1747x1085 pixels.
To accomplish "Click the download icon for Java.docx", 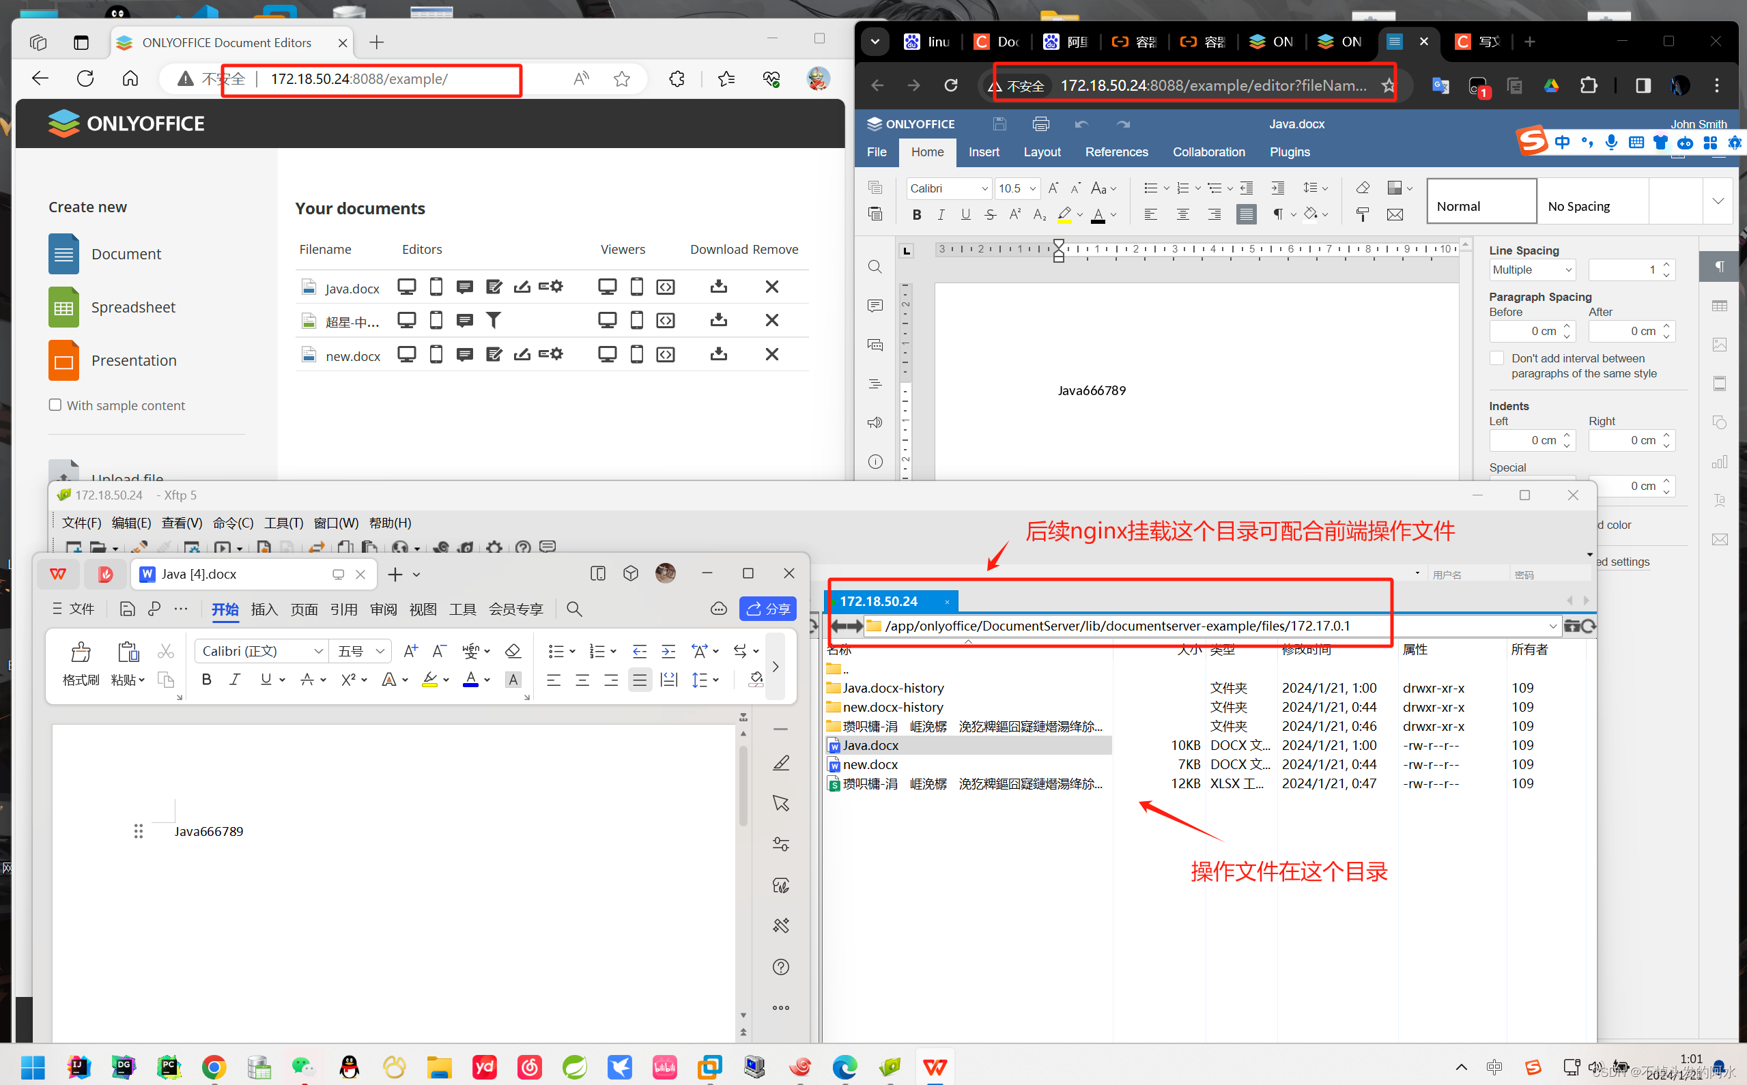I will [718, 286].
